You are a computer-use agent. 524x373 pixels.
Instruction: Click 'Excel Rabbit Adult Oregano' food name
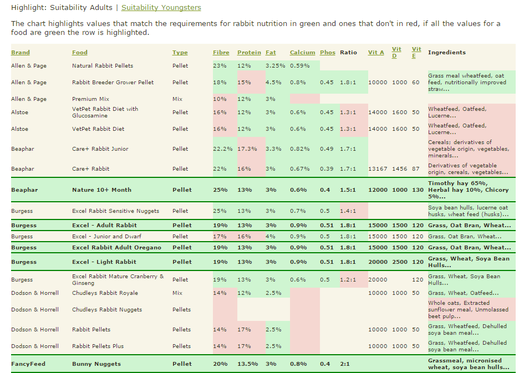[116, 247]
